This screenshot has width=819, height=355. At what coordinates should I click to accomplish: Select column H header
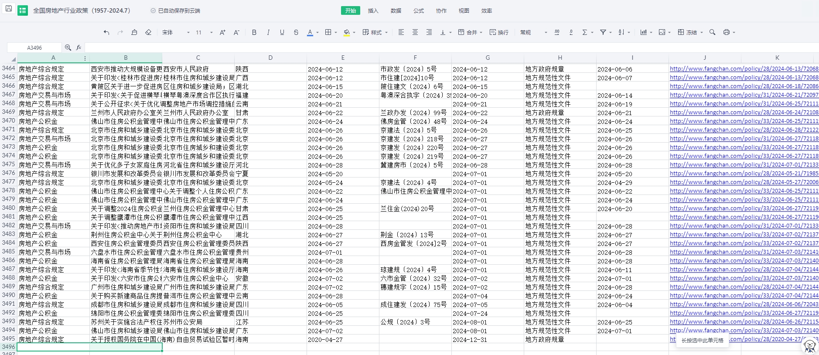coord(560,58)
